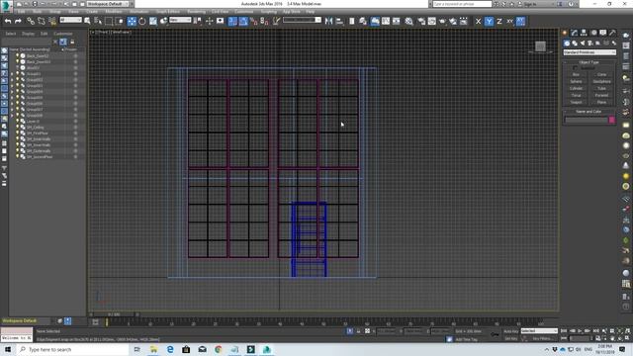Click the time slider handle
Image resolution: width=633 pixels, height=356 pixels.
(114, 314)
